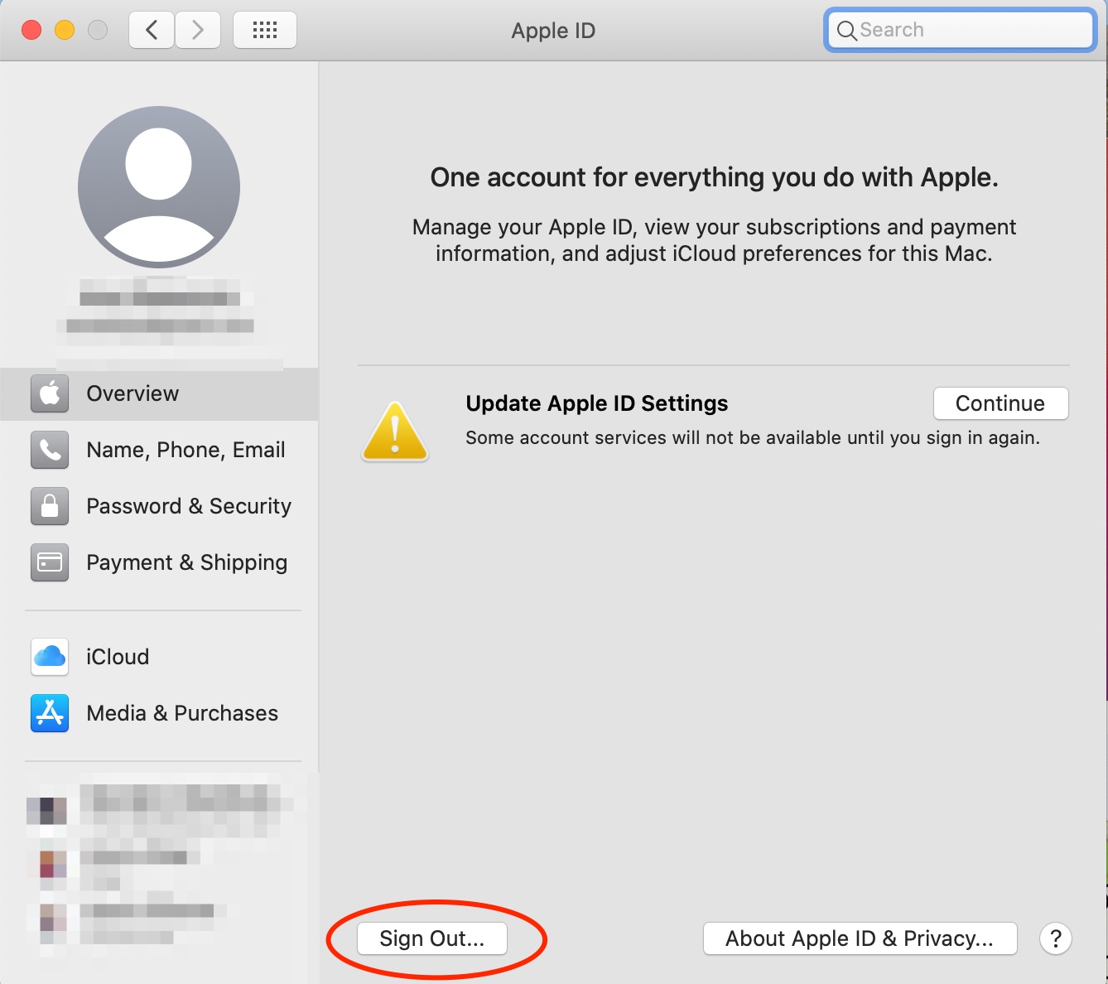The width and height of the screenshot is (1108, 984).
Task: Open the Name, Phone, Email section
Action: pyautogui.click(x=159, y=450)
